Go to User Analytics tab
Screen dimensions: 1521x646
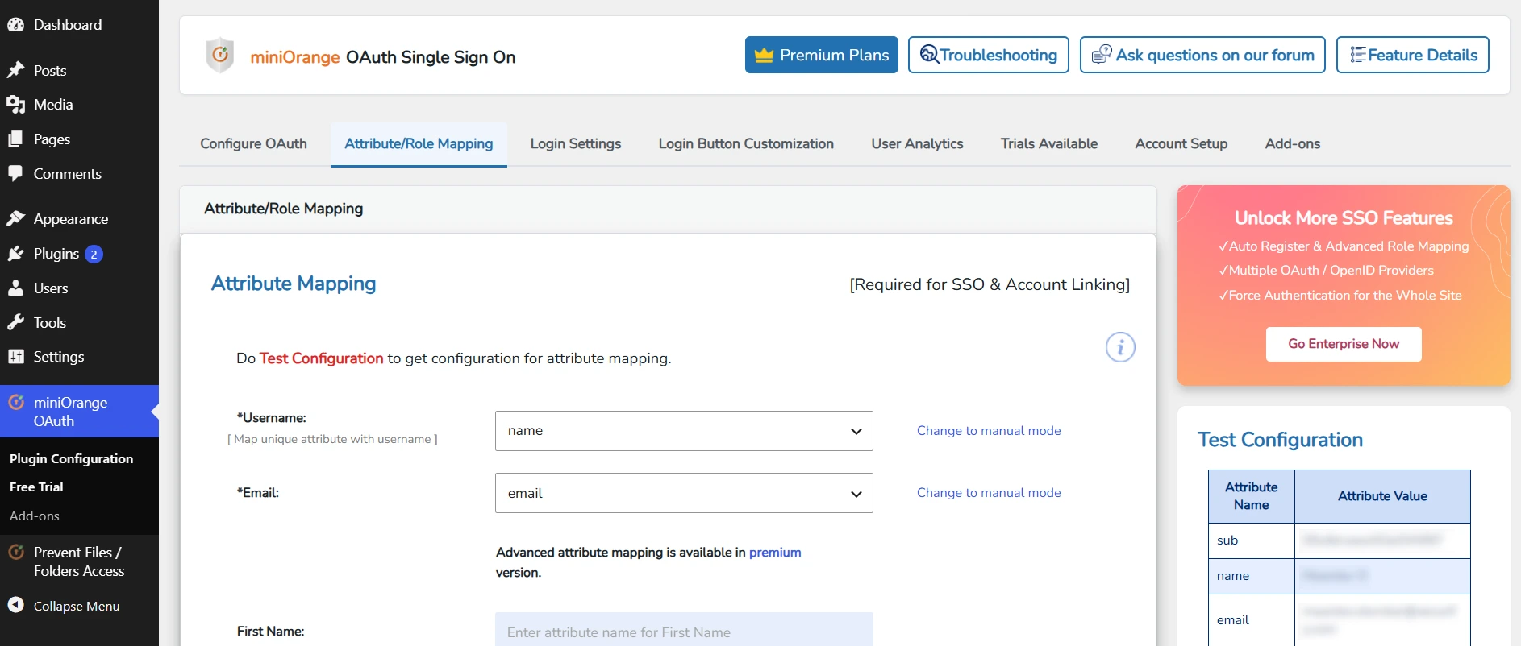917,144
